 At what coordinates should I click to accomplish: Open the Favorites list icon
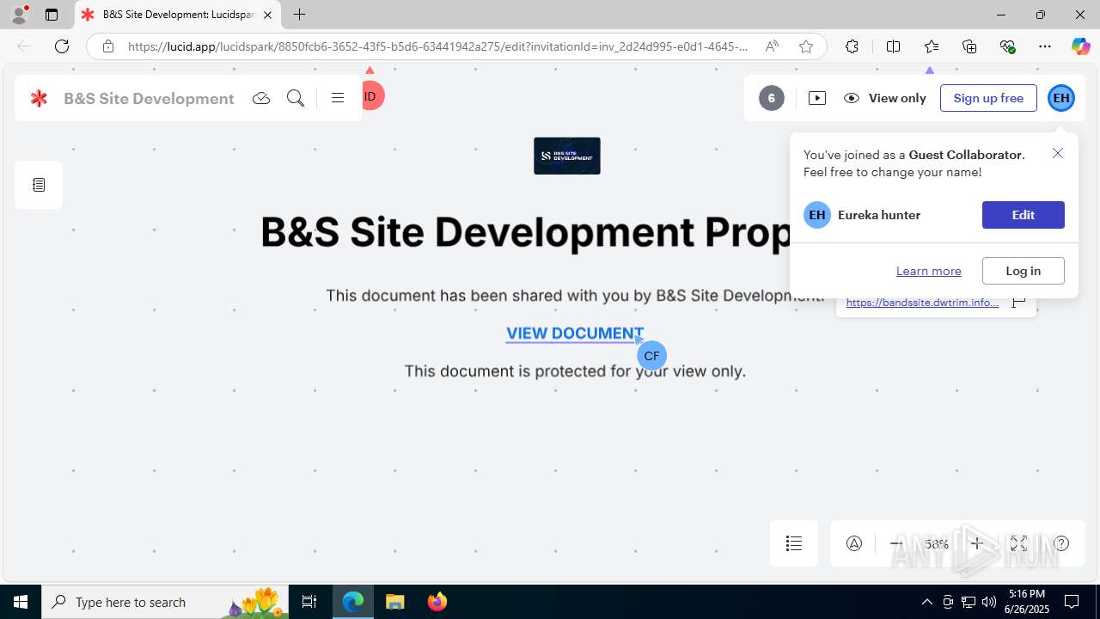click(x=932, y=46)
